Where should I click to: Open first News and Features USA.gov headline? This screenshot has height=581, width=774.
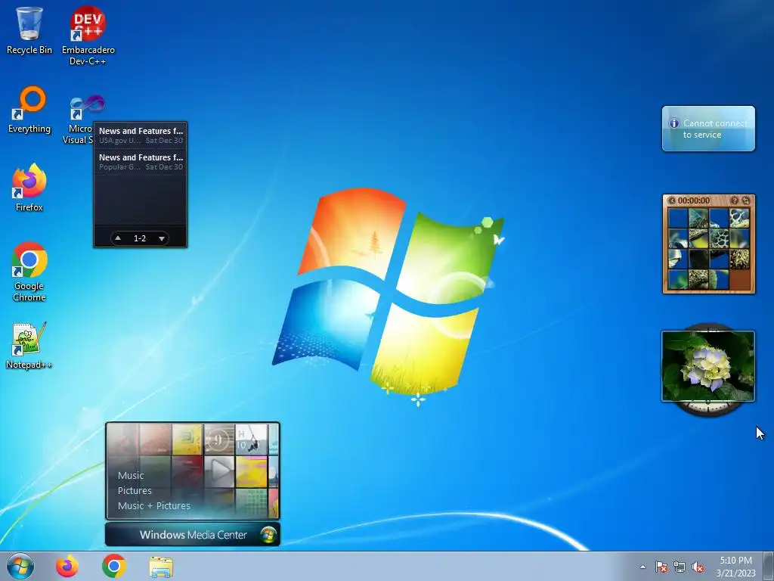tap(141, 135)
